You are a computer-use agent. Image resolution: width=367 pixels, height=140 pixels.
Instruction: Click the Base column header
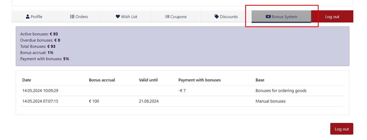point(260,80)
